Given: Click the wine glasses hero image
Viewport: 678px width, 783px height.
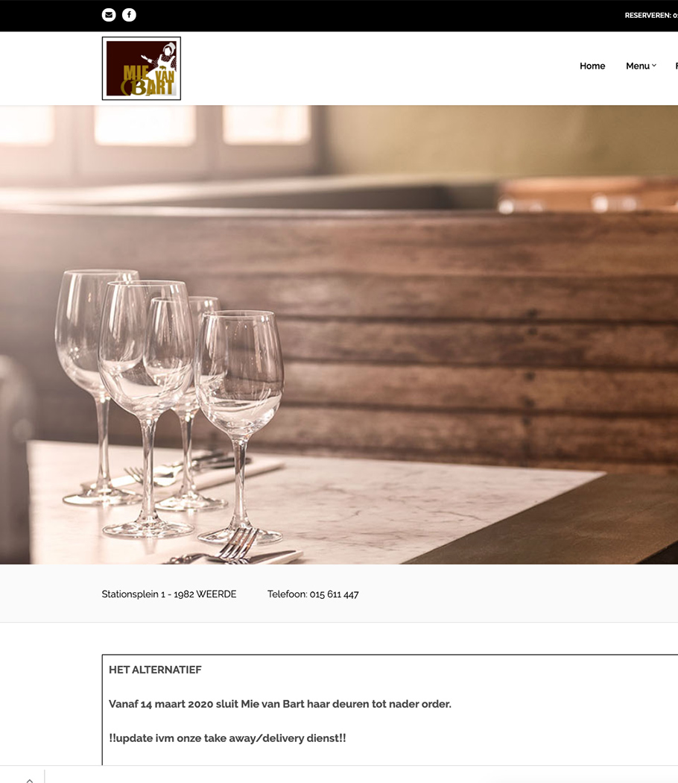Looking at the screenshot, I should 339,335.
